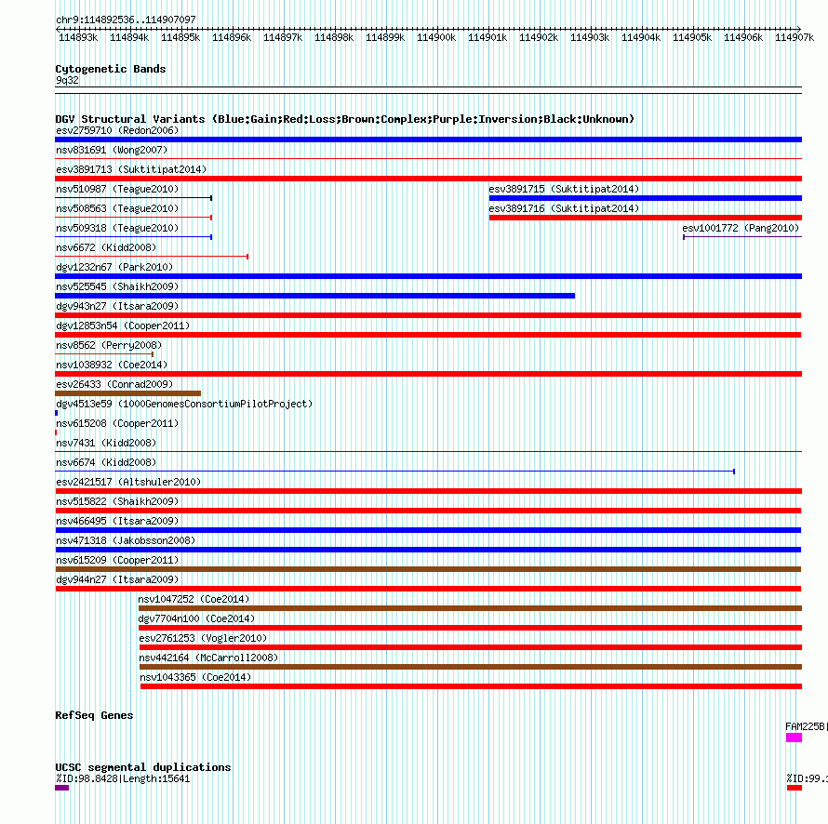Select esv2421517 (Altshuler2010) label
Viewport: 828px width, 824px height.
(128, 482)
